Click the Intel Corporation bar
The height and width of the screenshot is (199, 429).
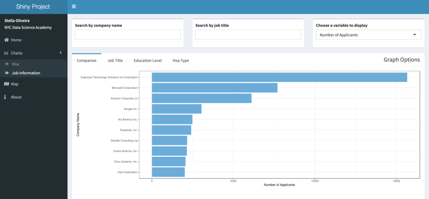point(168,172)
